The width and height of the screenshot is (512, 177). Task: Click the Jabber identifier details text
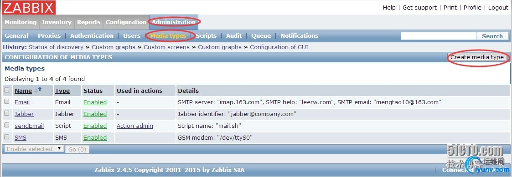237,114
